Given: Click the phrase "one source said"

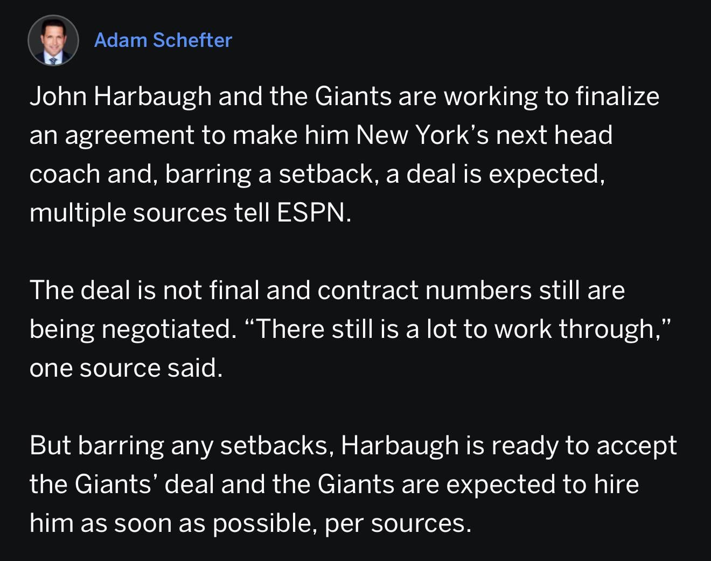Looking at the screenshot, I should pyautogui.click(x=125, y=368).
